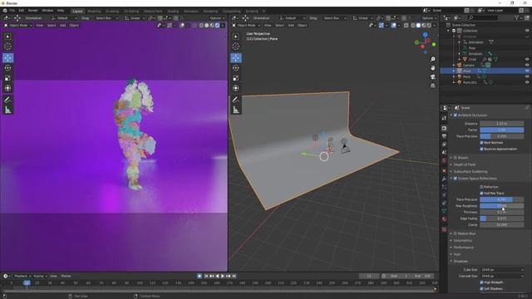Select the Rotate tool in right viewport
The height and width of the screenshot is (299, 532).
click(236, 68)
